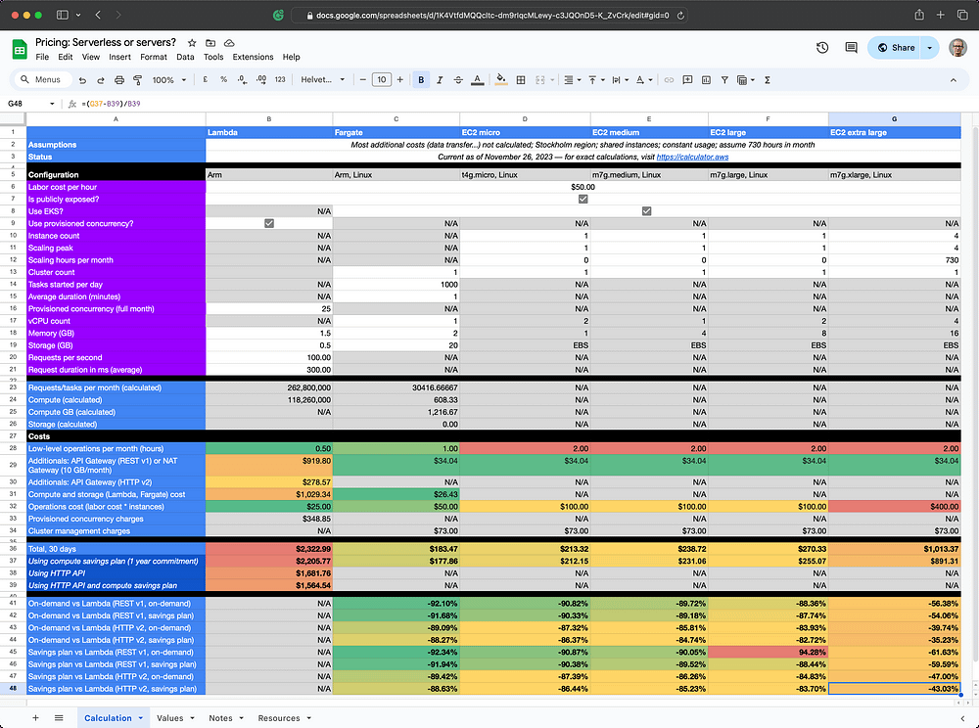Image resolution: width=979 pixels, height=728 pixels.
Task: Open the text color picker
Action: pyautogui.click(x=477, y=80)
